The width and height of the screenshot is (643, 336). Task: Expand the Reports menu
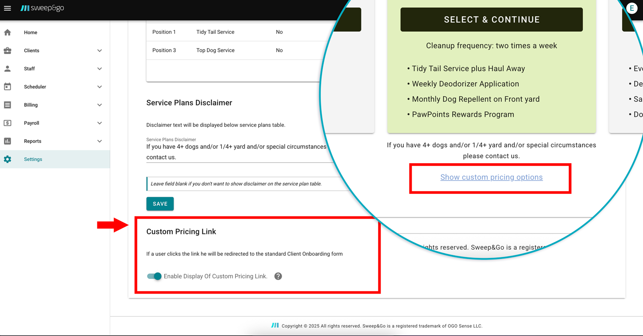point(99,141)
